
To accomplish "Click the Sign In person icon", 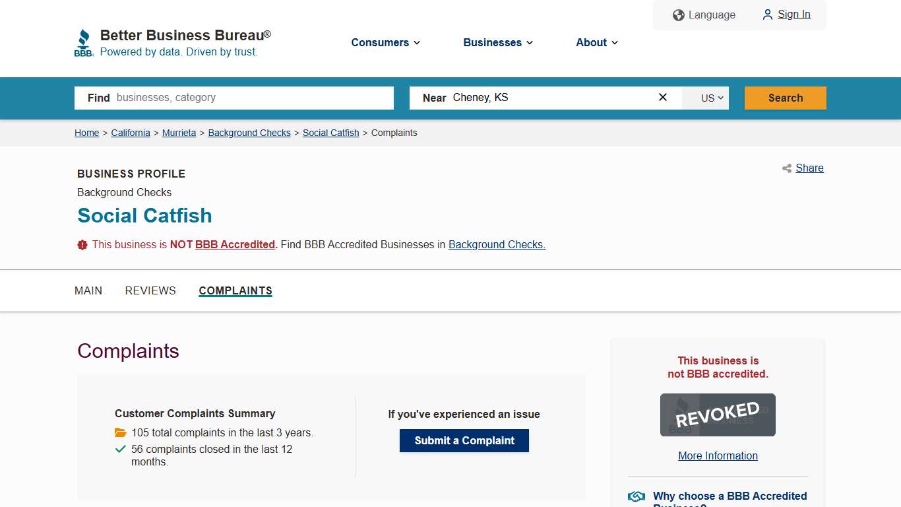I will [766, 15].
